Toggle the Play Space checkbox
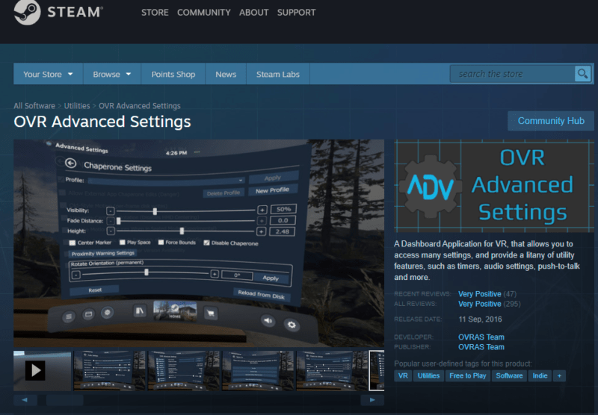 pyautogui.click(x=123, y=242)
